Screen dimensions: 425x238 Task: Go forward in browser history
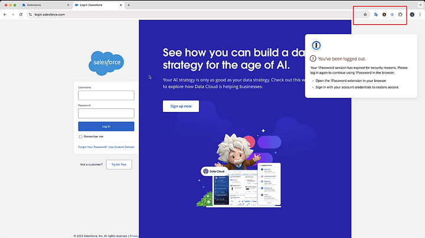click(13, 15)
